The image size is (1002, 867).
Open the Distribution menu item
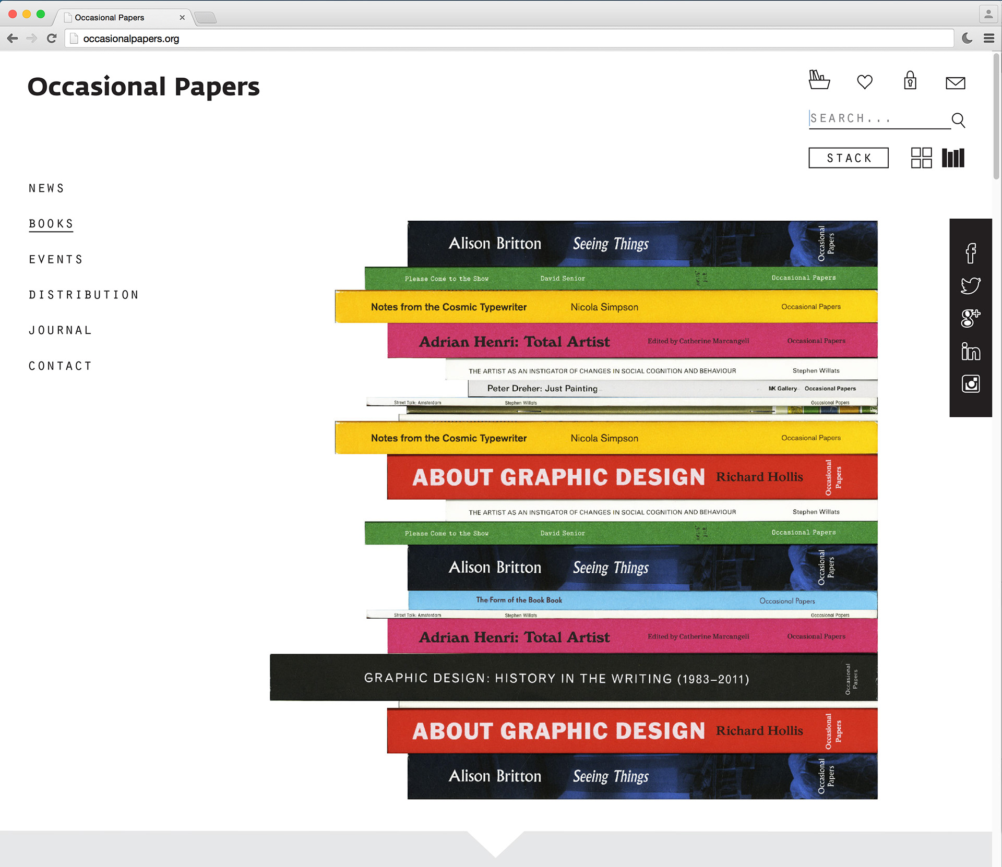(x=84, y=295)
